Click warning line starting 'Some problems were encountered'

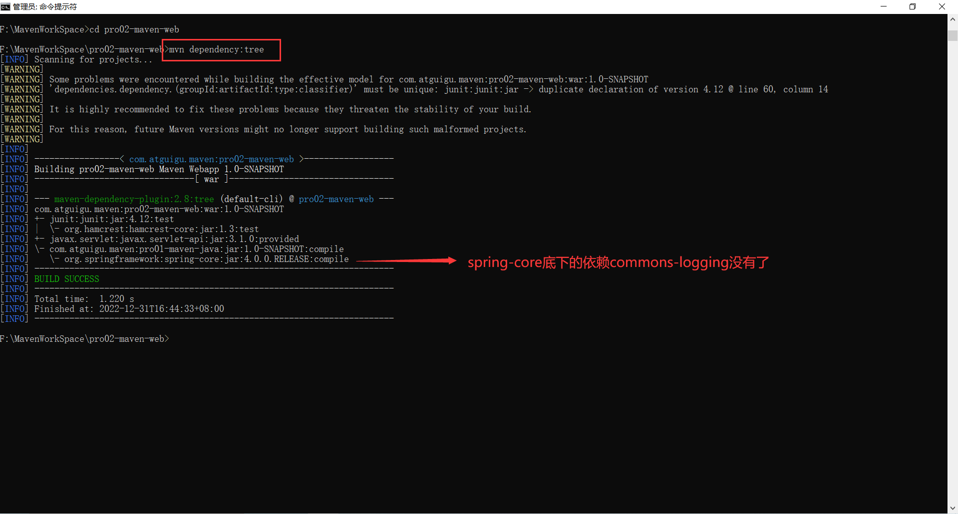348,79
